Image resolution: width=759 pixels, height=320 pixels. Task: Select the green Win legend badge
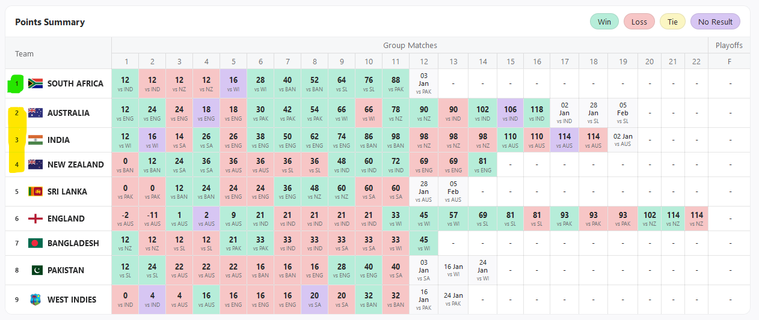point(604,22)
